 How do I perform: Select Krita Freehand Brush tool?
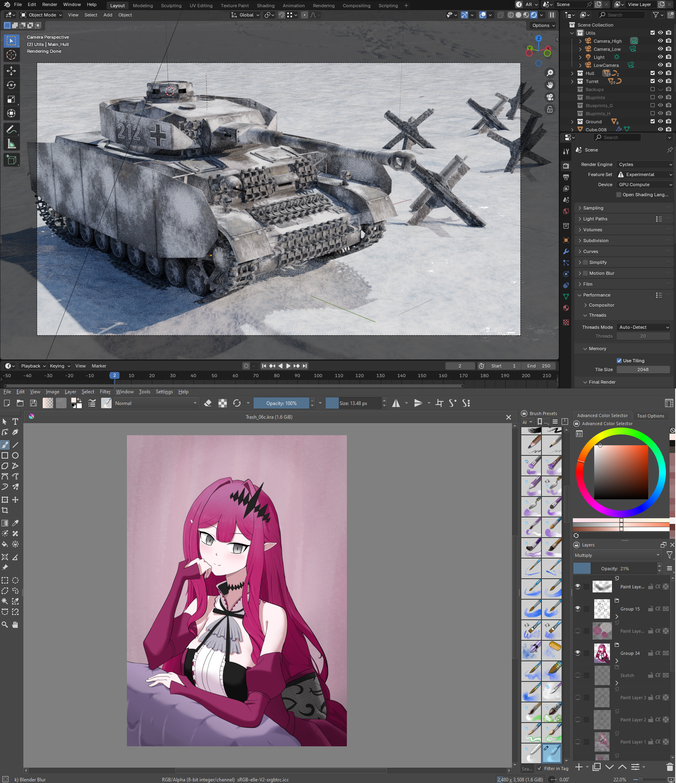point(5,445)
